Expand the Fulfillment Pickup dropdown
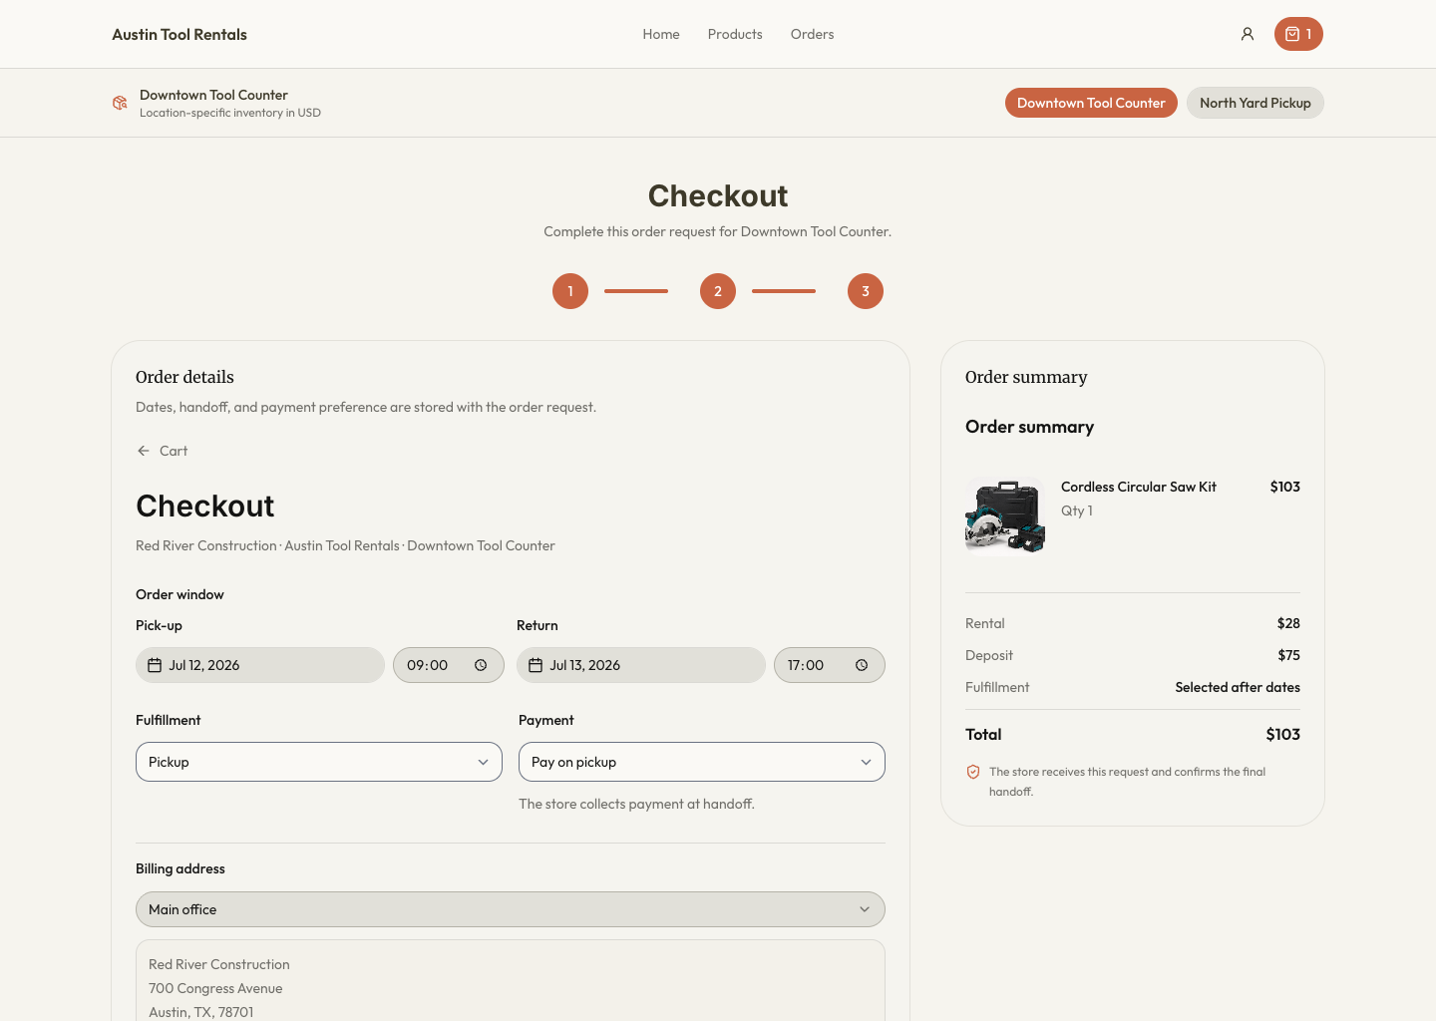 click(319, 762)
